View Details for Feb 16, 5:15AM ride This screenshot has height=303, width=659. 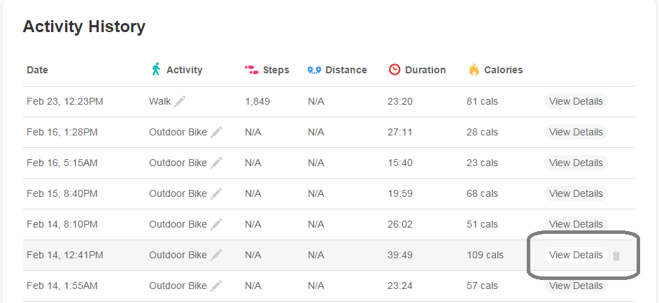pos(576,163)
